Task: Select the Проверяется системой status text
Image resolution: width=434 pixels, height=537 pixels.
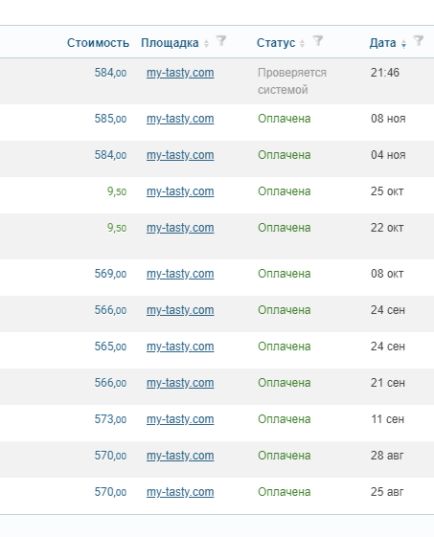Action: point(292,81)
